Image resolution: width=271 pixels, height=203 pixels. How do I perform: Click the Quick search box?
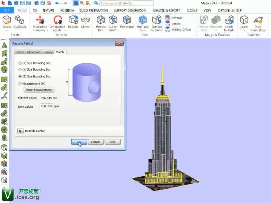coord(126,3)
